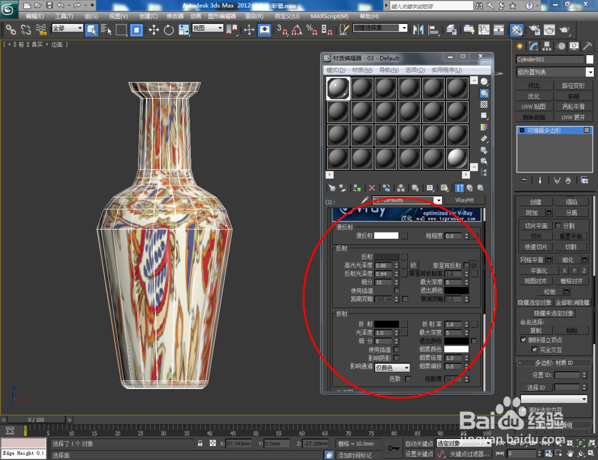Open 修改器列表 modifier list dropdown
The image size is (598, 460).
click(x=555, y=72)
